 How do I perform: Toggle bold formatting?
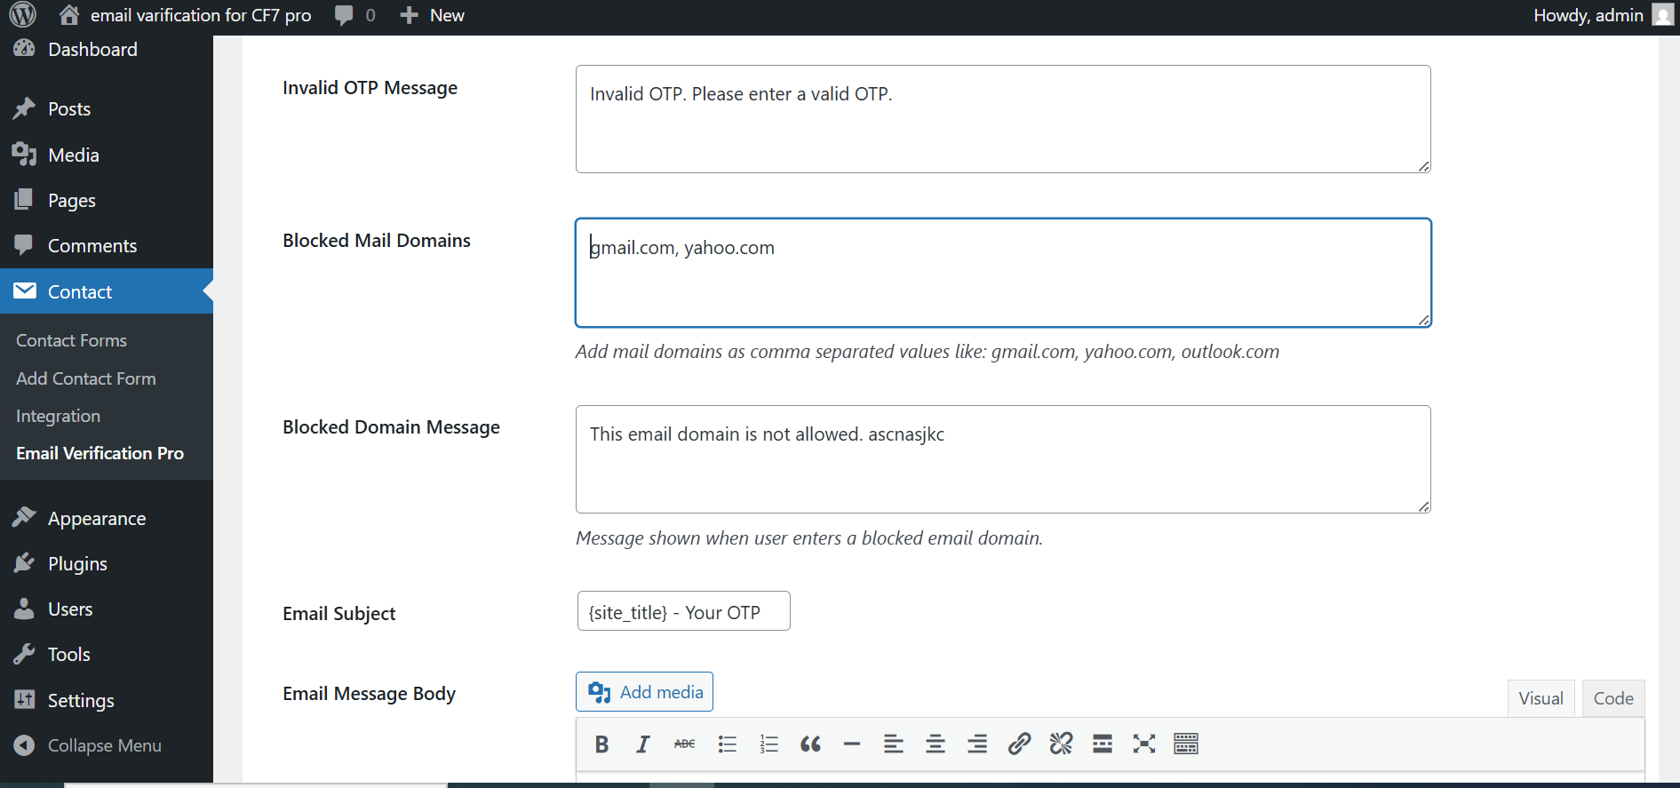click(601, 744)
